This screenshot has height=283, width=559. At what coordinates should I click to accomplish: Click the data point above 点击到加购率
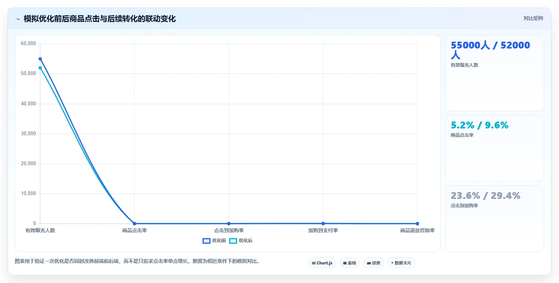pyautogui.click(x=229, y=224)
